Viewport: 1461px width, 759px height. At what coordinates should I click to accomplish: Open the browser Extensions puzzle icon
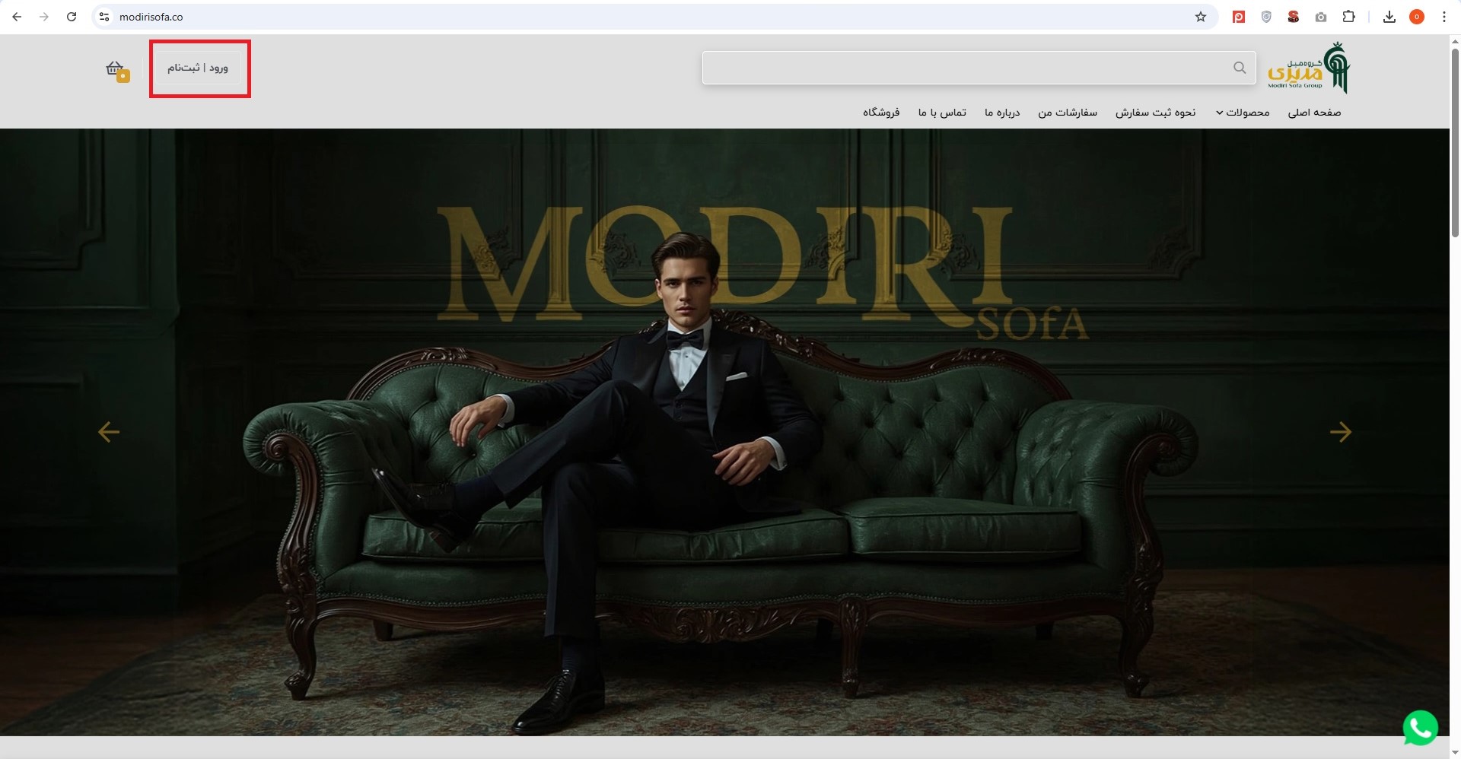point(1348,17)
